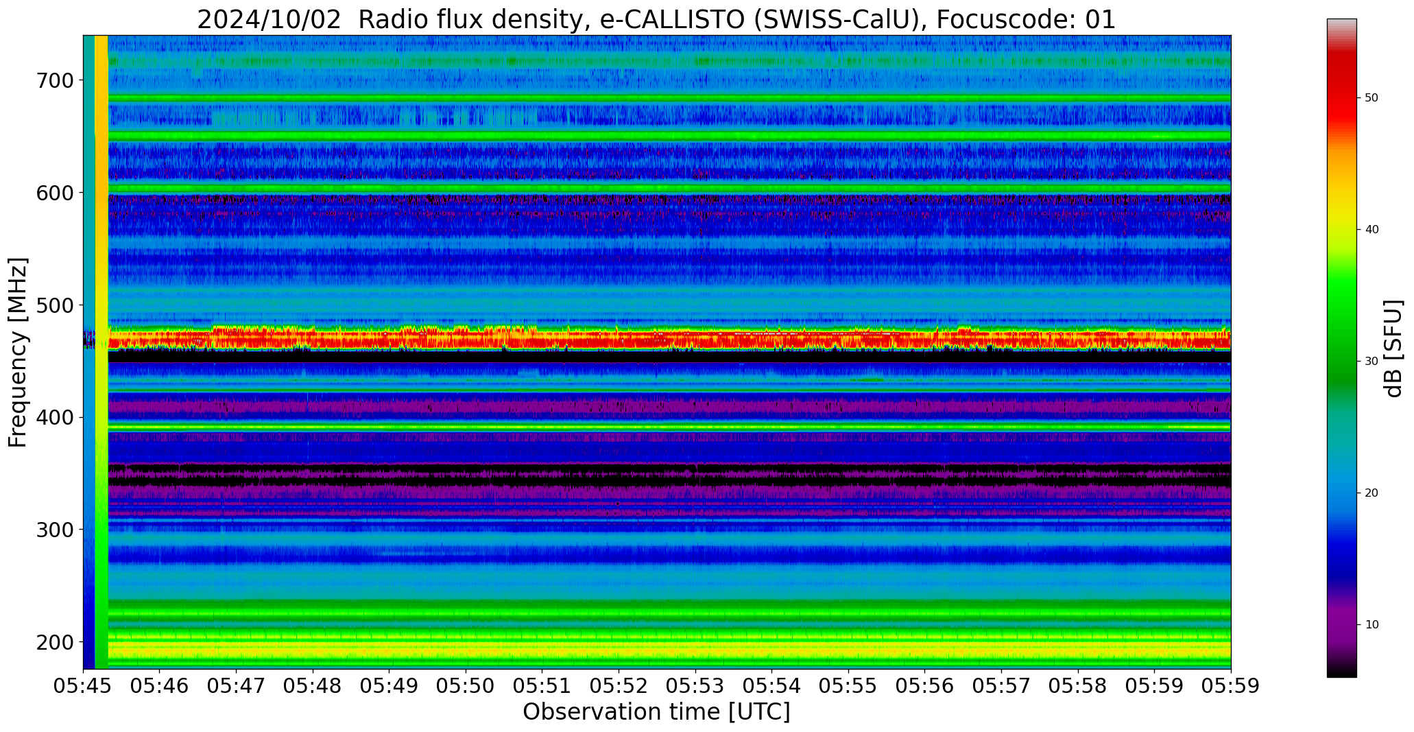Click the 'Observation time [UTC]' axis label
1414x732 pixels.
656,711
